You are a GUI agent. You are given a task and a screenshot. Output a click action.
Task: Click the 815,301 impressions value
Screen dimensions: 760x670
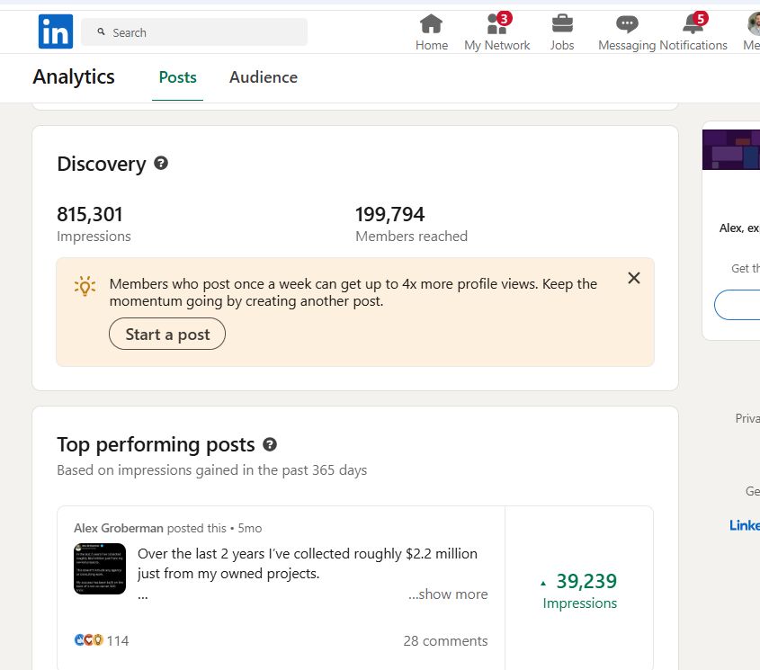[x=90, y=214]
